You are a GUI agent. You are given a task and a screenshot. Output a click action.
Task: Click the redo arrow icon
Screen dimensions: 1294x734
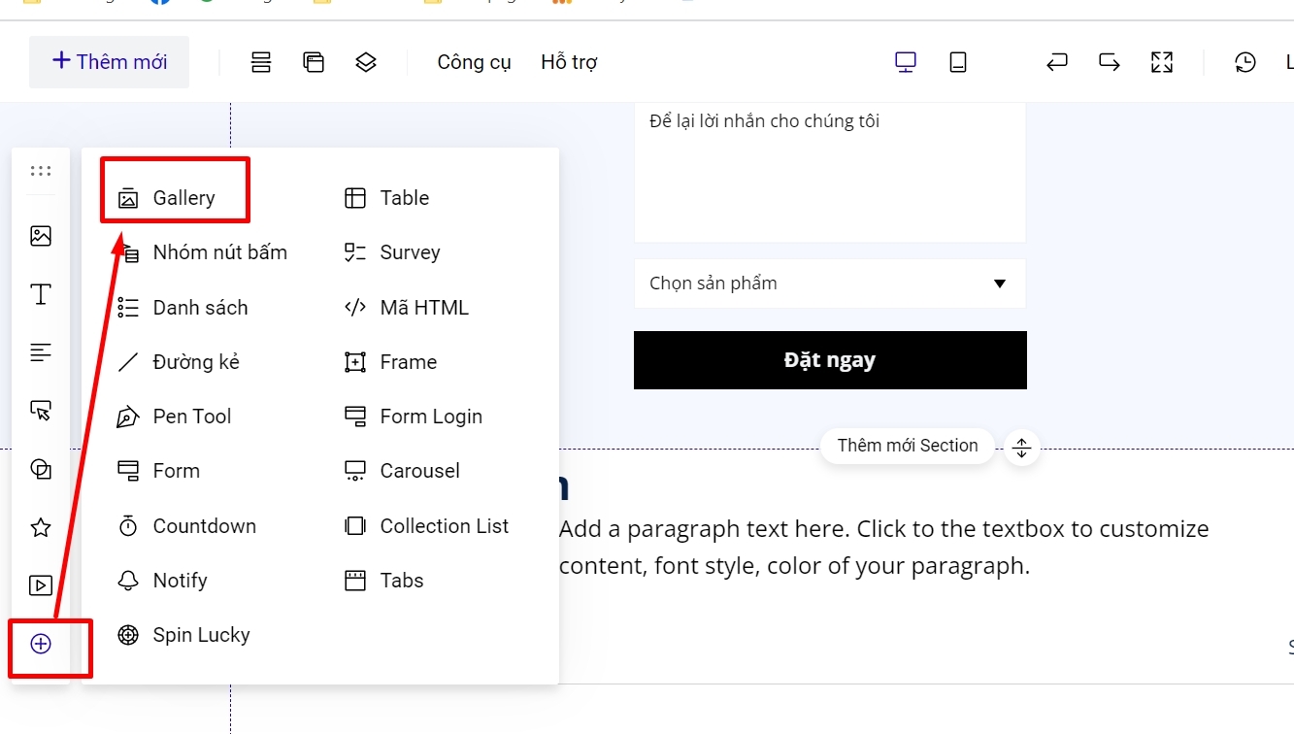1110,62
